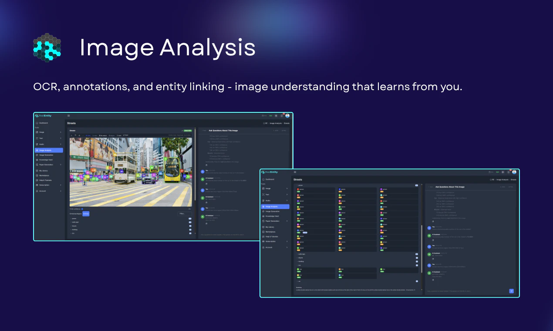Expand Account in the left screenshot sidebar
Screen dimensions: 553x331
(x=49, y=191)
